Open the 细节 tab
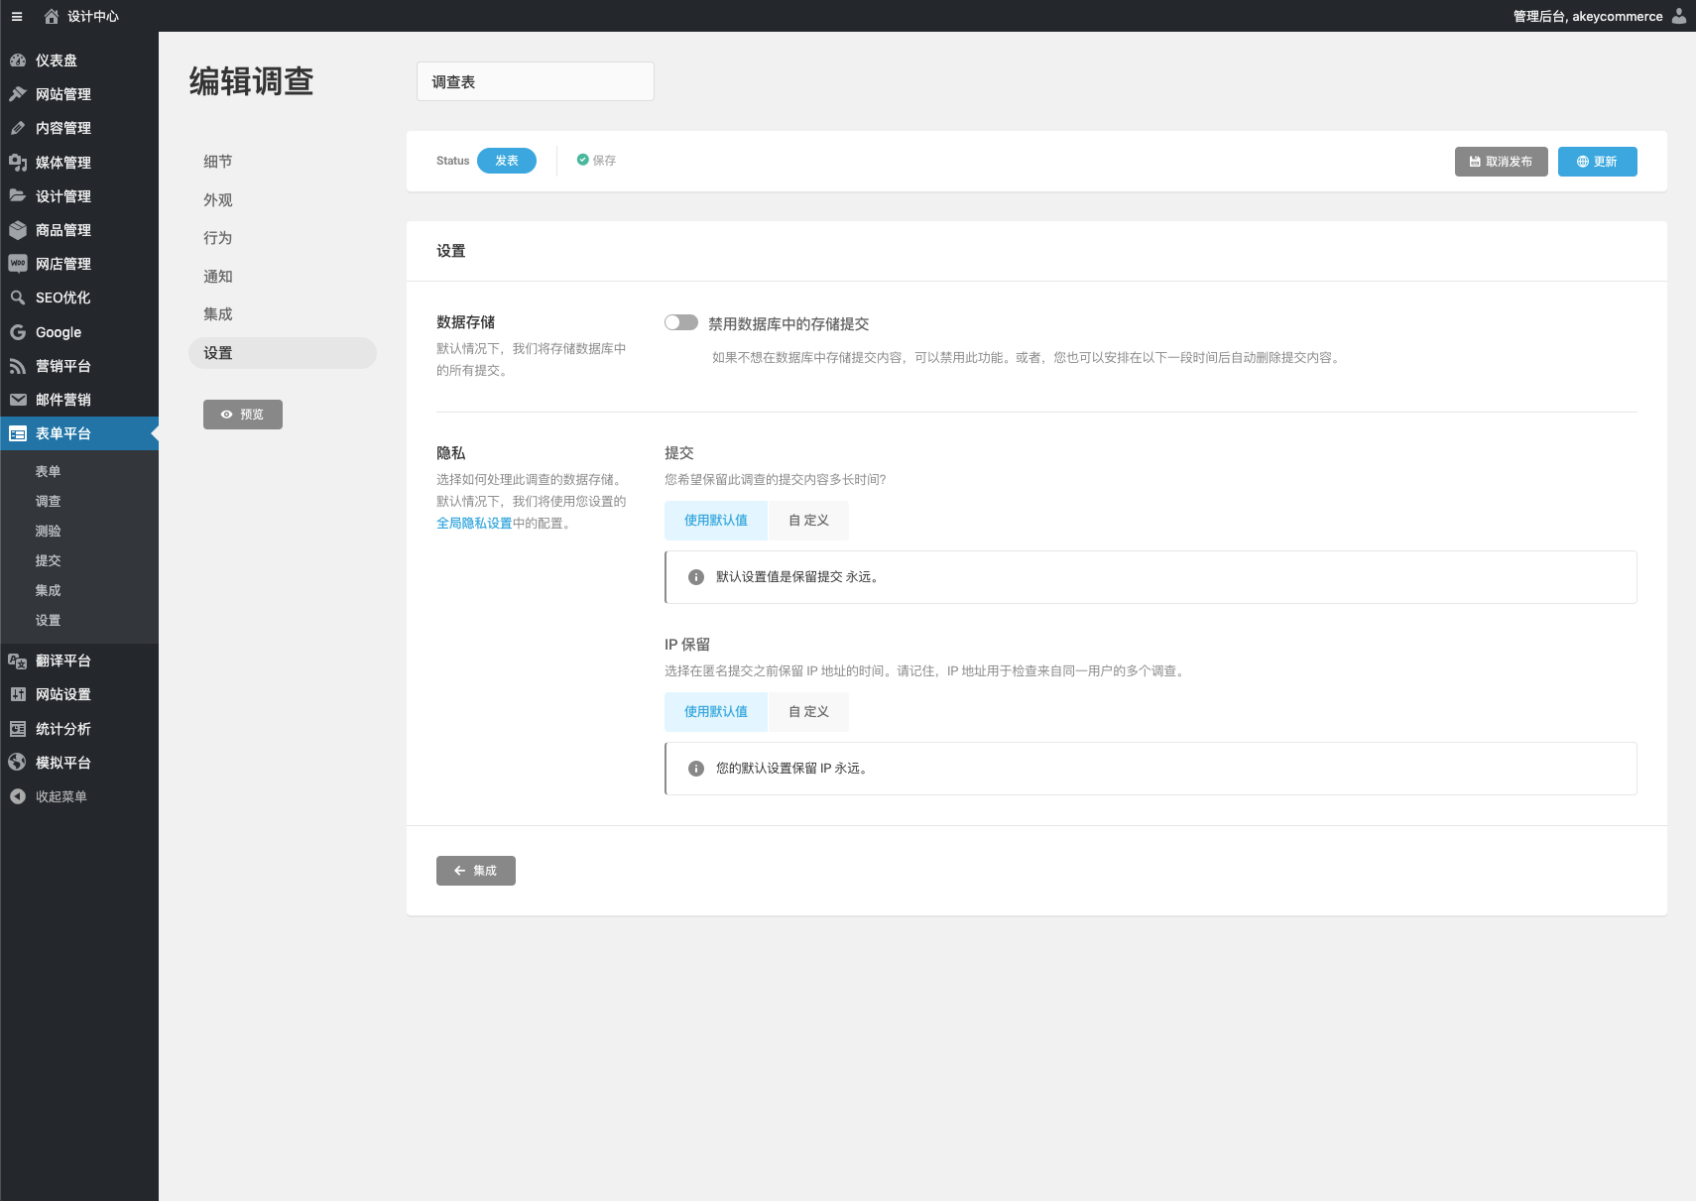The image size is (1696, 1201). coord(218,162)
